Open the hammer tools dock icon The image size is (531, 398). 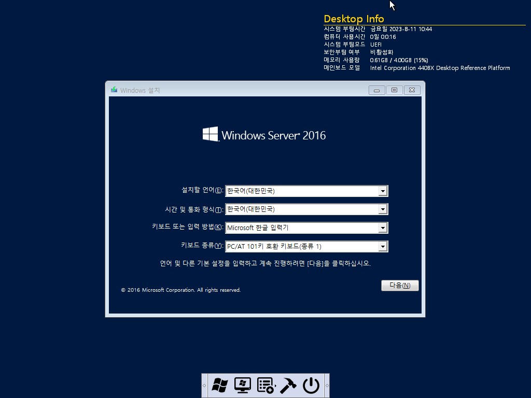(288, 385)
